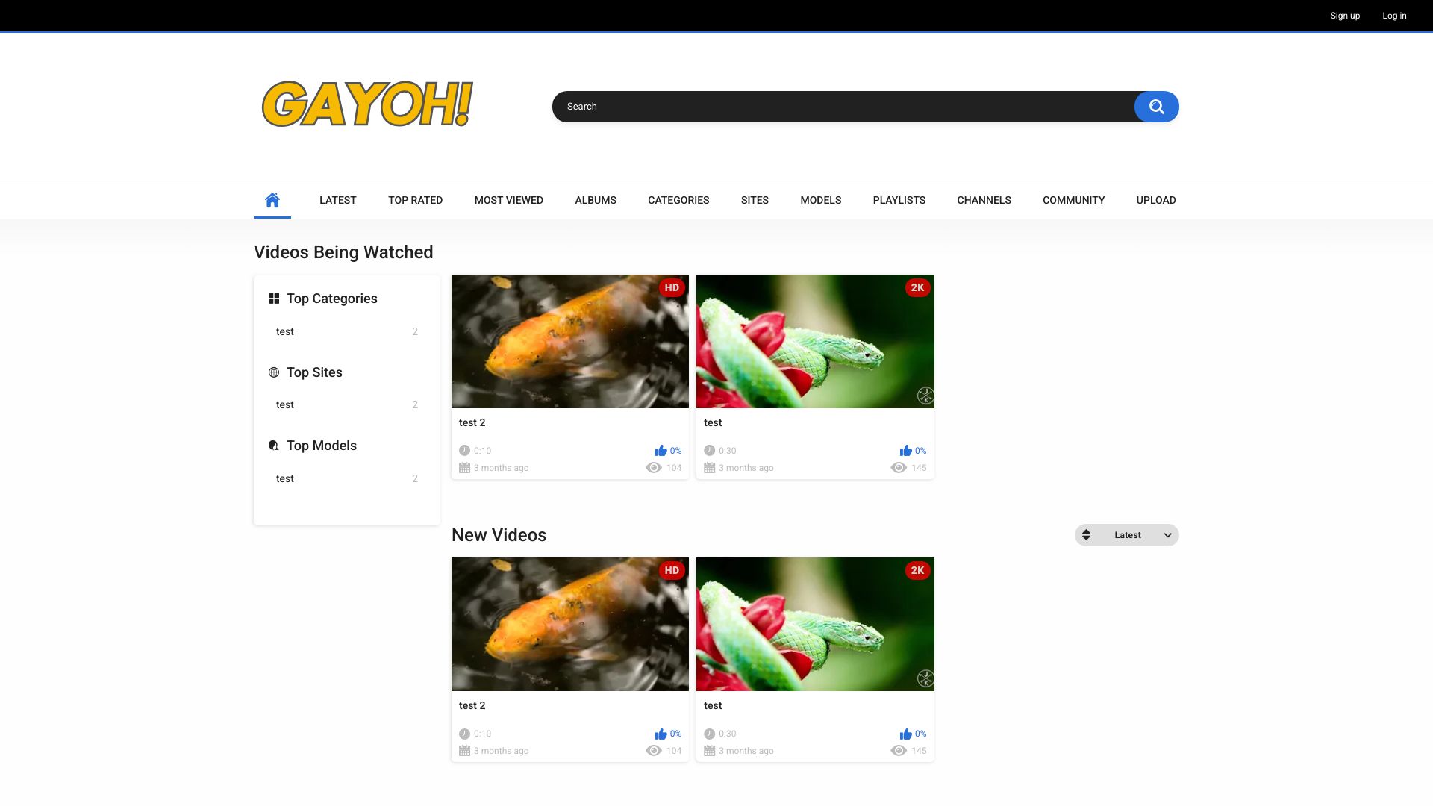Click the Log in link
Image resolution: width=1433 pixels, height=806 pixels.
[1394, 16]
